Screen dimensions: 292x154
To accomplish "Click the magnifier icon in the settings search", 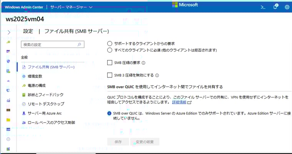I will click(79, 44).
